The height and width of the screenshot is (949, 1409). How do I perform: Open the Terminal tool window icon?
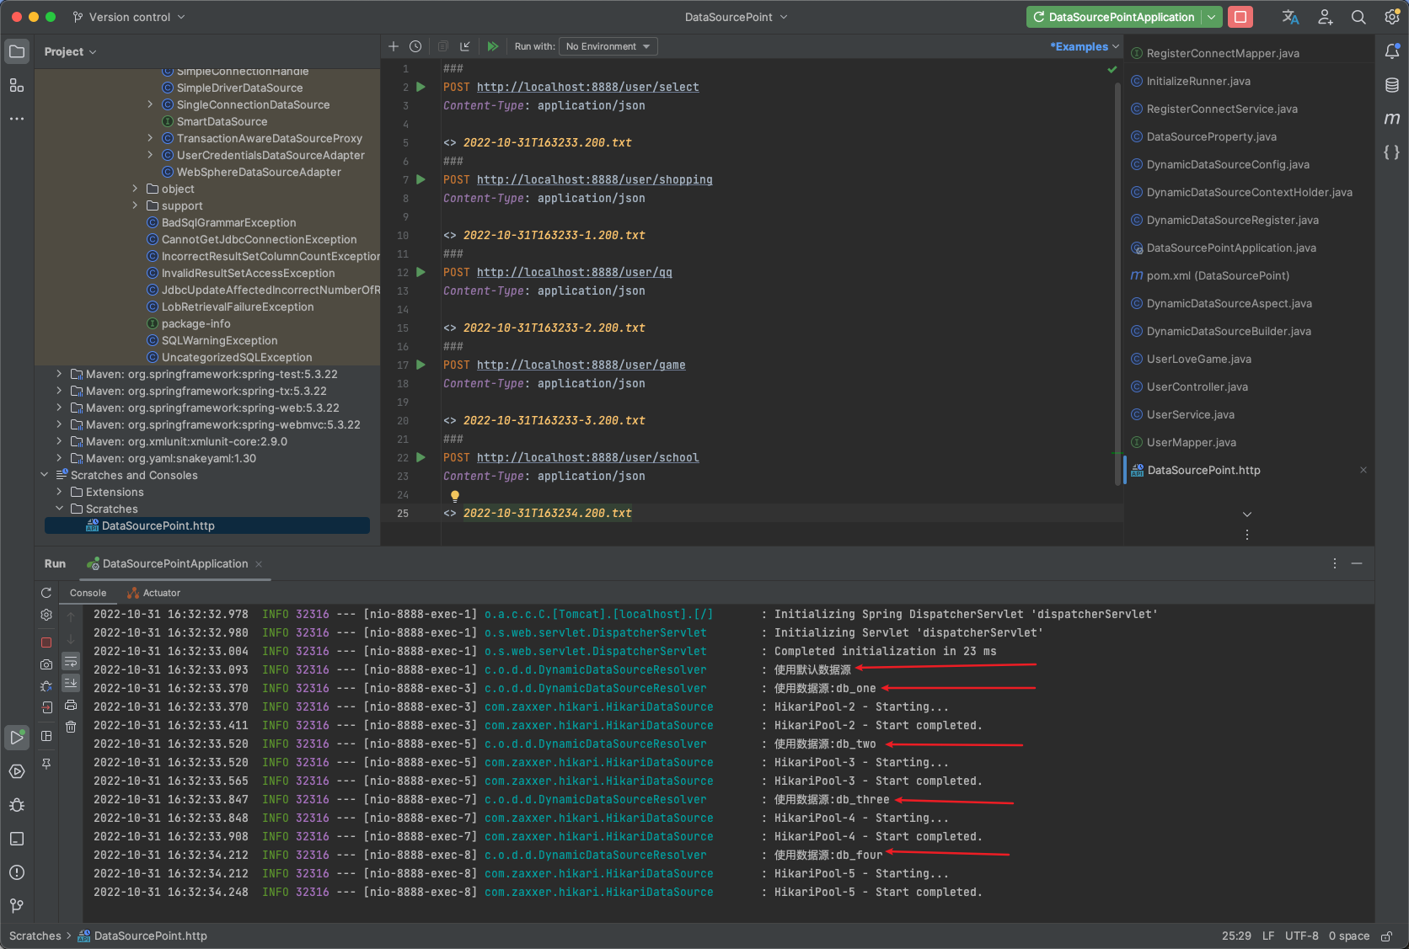pyautogui.click(x=17, y=839)
